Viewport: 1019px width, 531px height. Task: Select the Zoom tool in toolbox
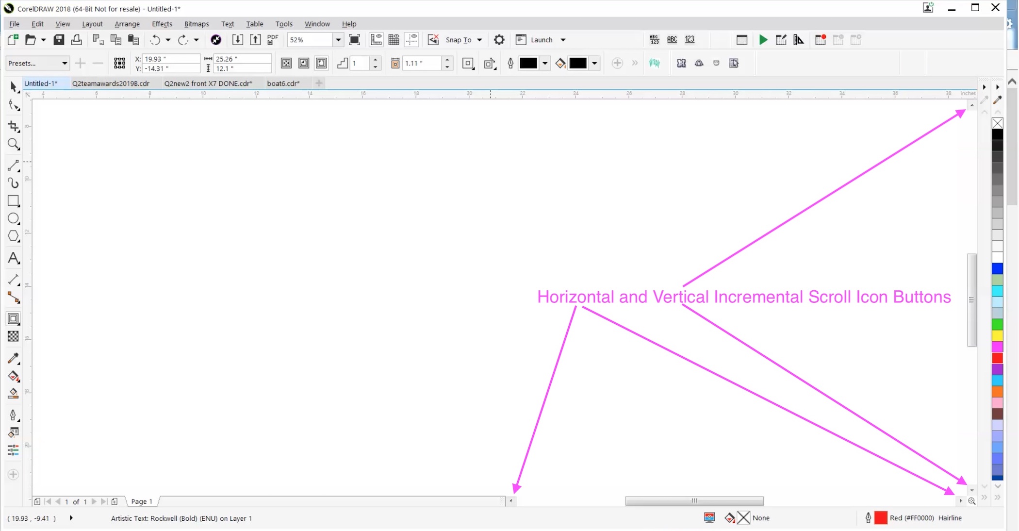pyautogui.click(x=14, y=144)
